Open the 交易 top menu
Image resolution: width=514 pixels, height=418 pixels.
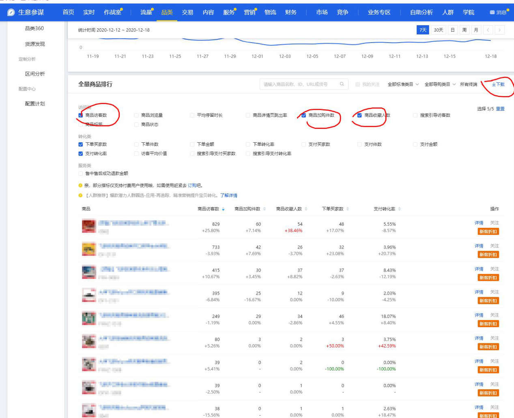(187, 13)
